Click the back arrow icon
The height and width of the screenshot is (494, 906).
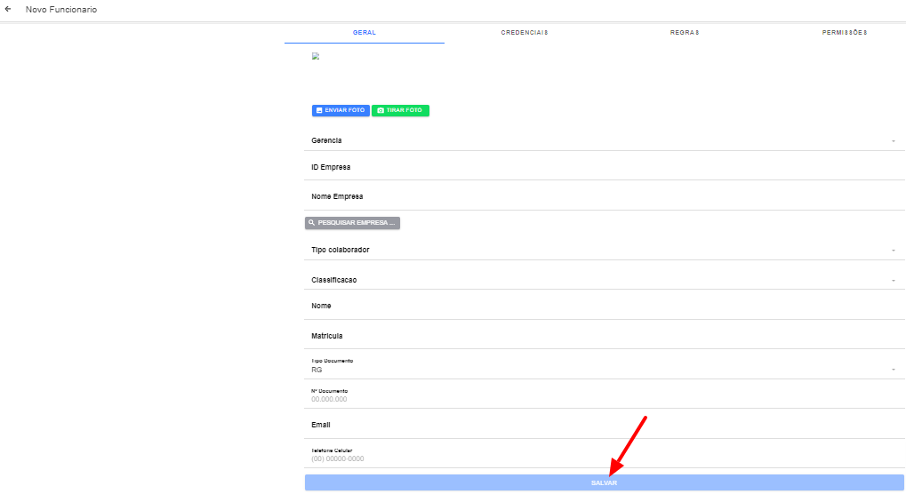pyautogui.click(x=9, y=10)
